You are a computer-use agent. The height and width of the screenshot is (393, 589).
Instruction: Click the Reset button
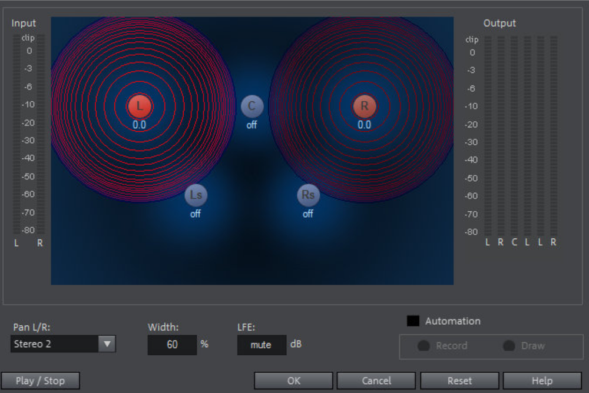[x=459, y=381]
